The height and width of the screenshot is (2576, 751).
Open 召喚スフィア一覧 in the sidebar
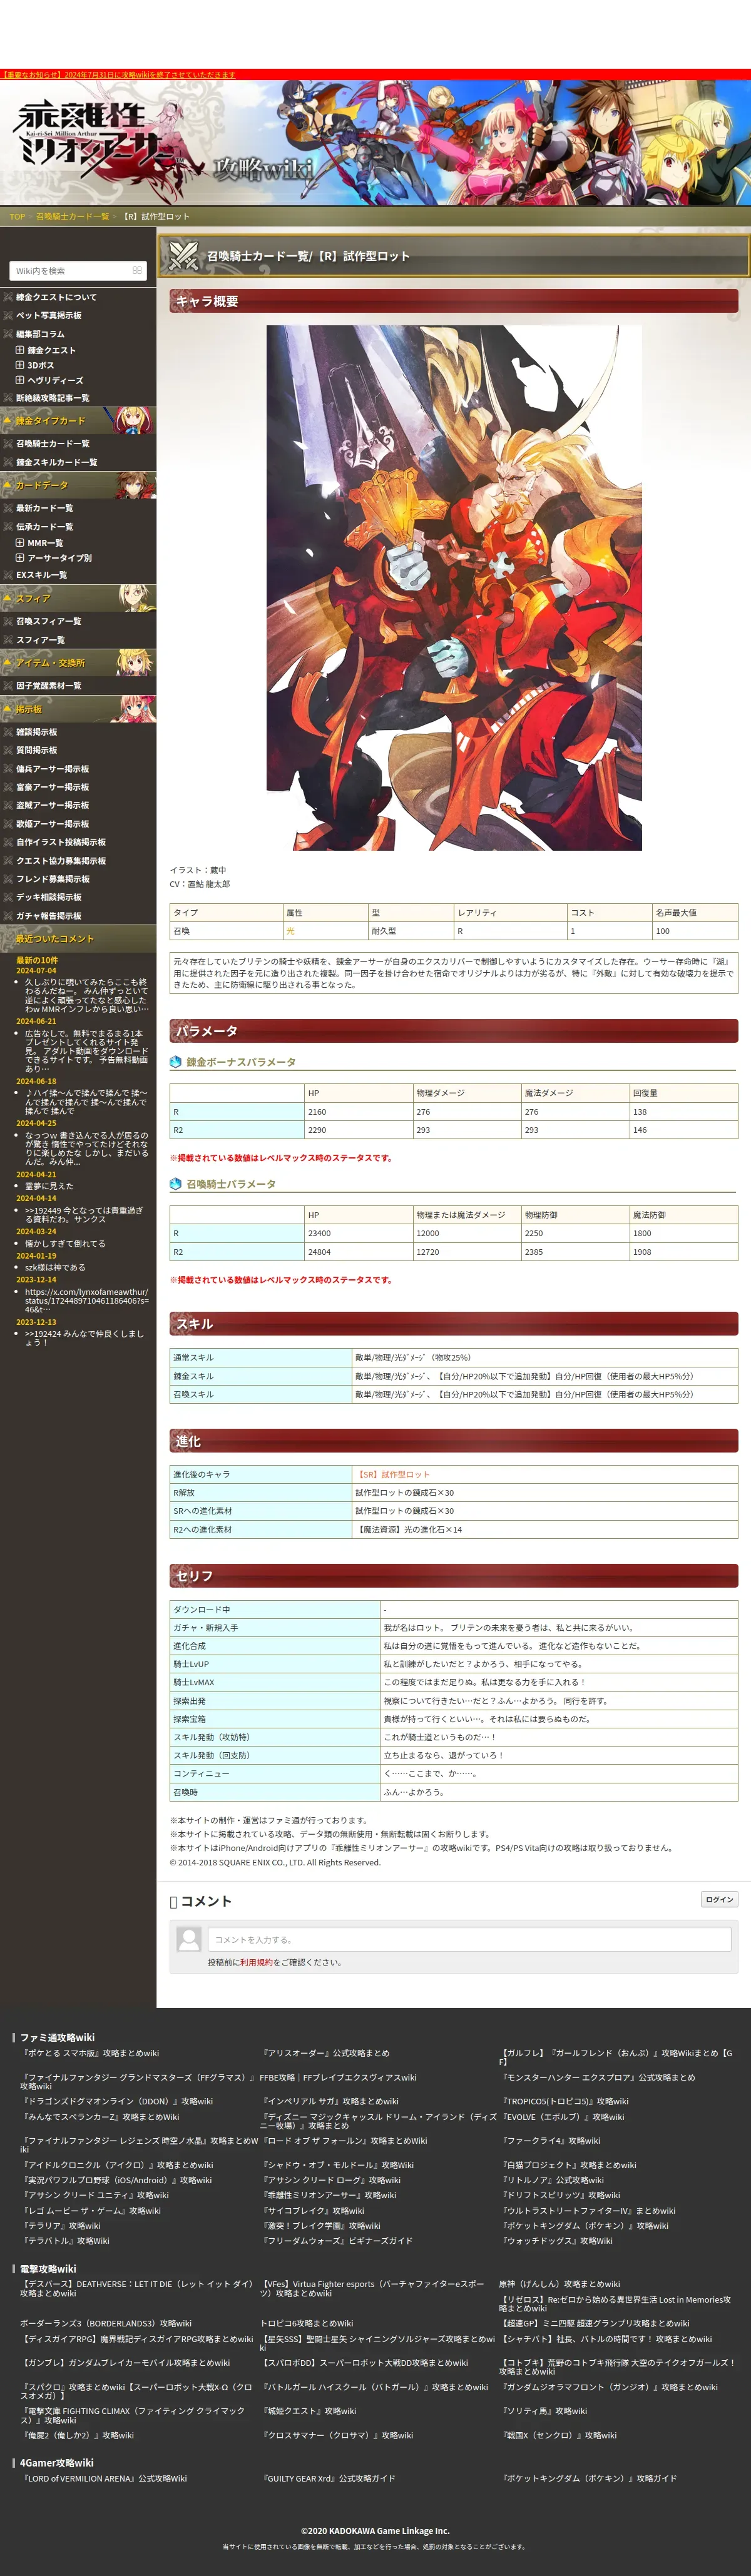pyautogui.click(x=49, y=621)
